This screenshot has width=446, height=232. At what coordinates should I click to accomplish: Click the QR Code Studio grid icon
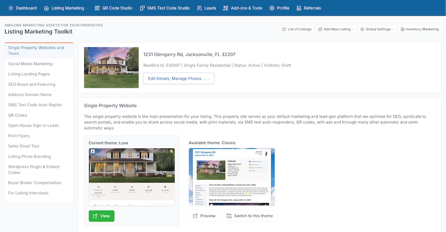click(97, 8)
